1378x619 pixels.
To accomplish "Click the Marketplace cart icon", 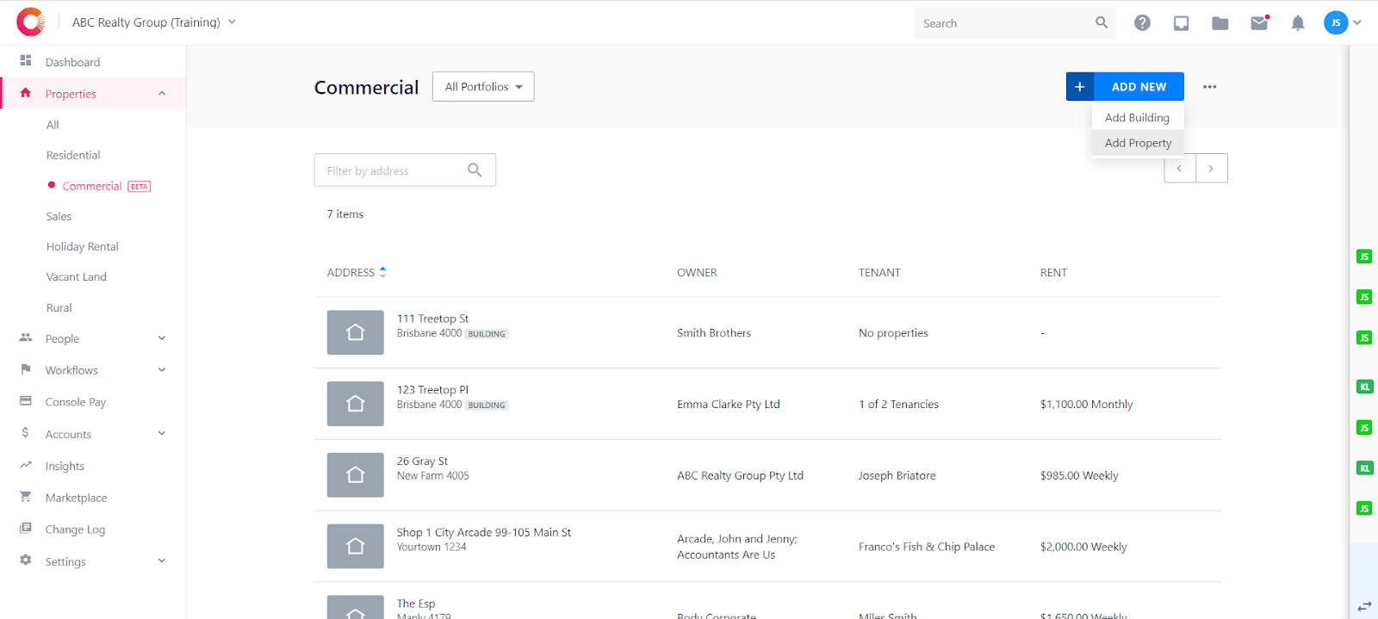I will (x=26, y=497).
